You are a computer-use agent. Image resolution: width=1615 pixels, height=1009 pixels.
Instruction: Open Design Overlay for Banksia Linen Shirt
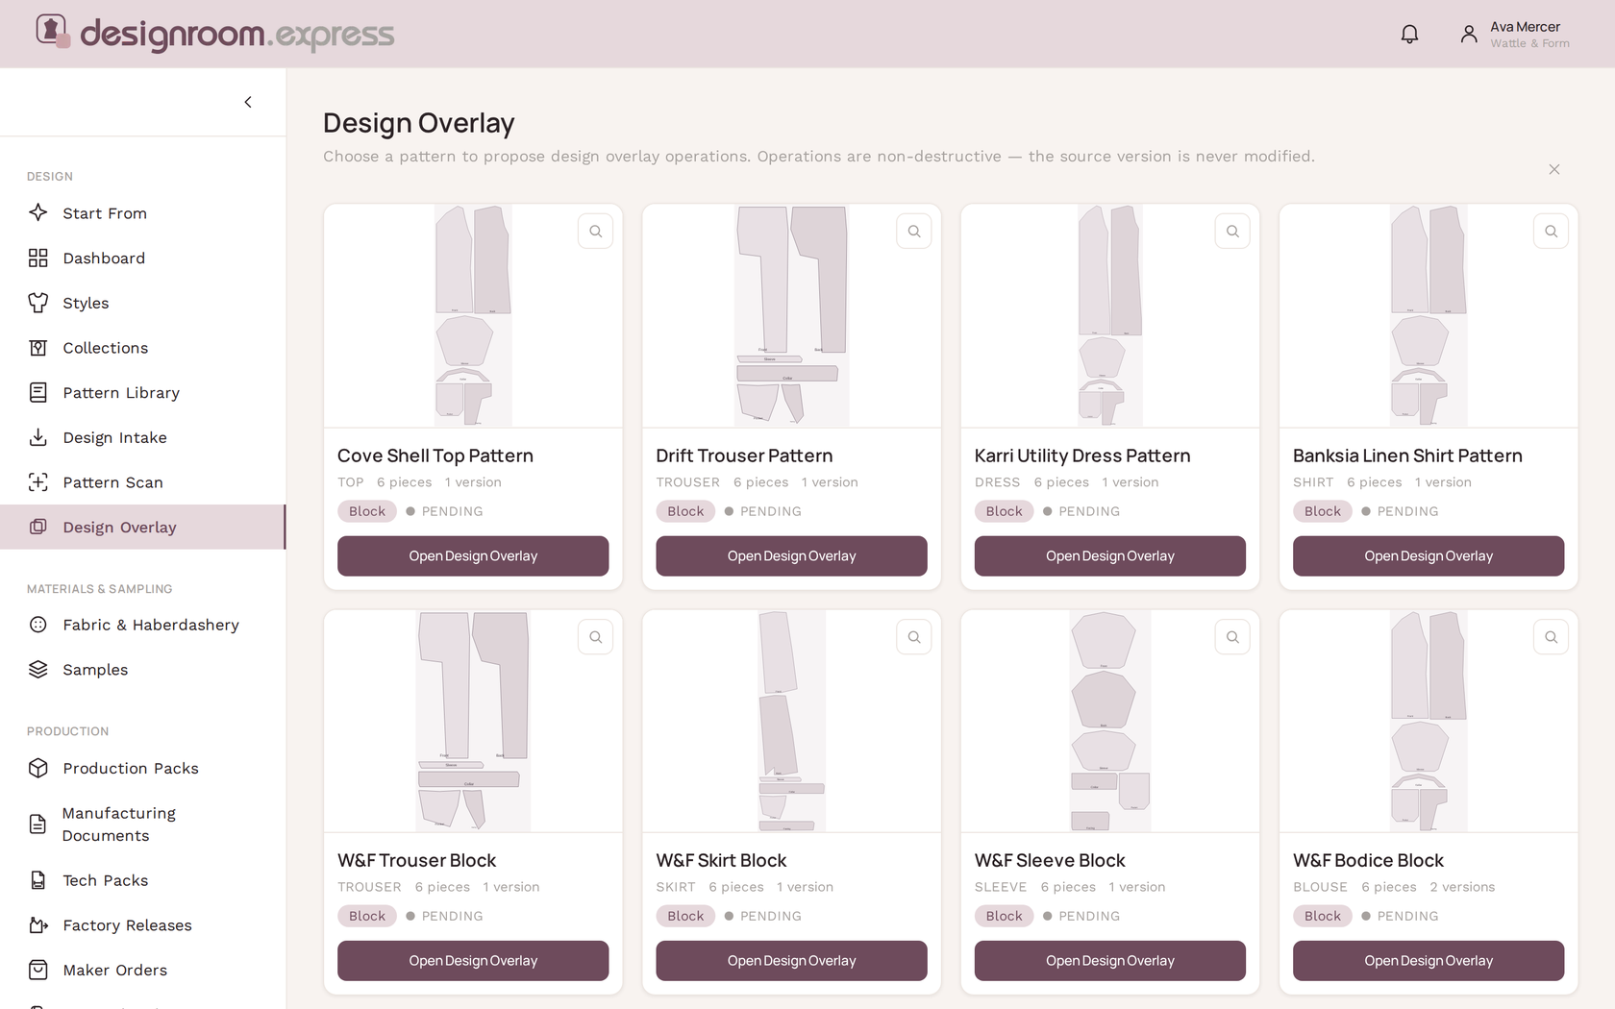click(1429, 556)
